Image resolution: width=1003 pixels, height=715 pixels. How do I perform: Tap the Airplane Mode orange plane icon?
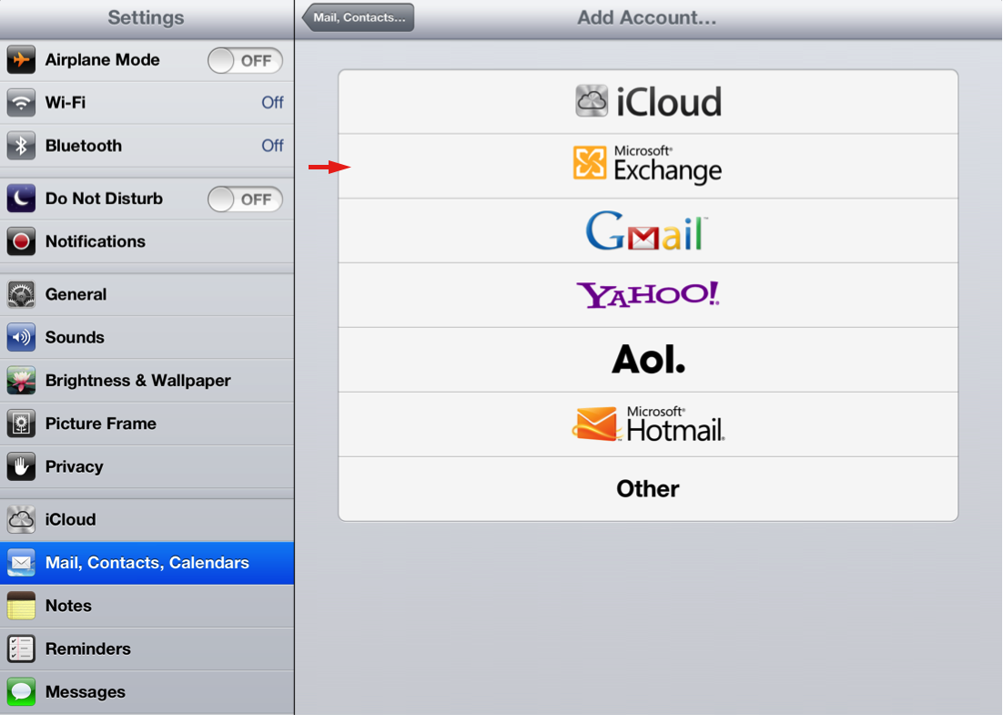click(x=21, y=60)
